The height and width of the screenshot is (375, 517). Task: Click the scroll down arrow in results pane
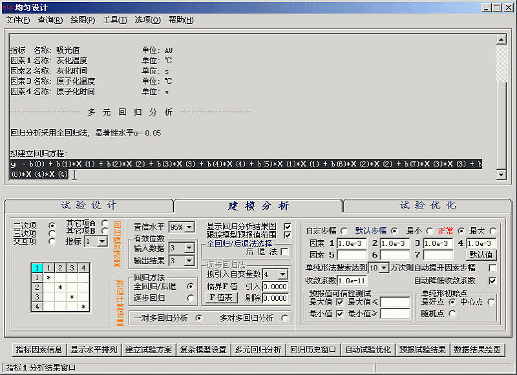point(500,175)
